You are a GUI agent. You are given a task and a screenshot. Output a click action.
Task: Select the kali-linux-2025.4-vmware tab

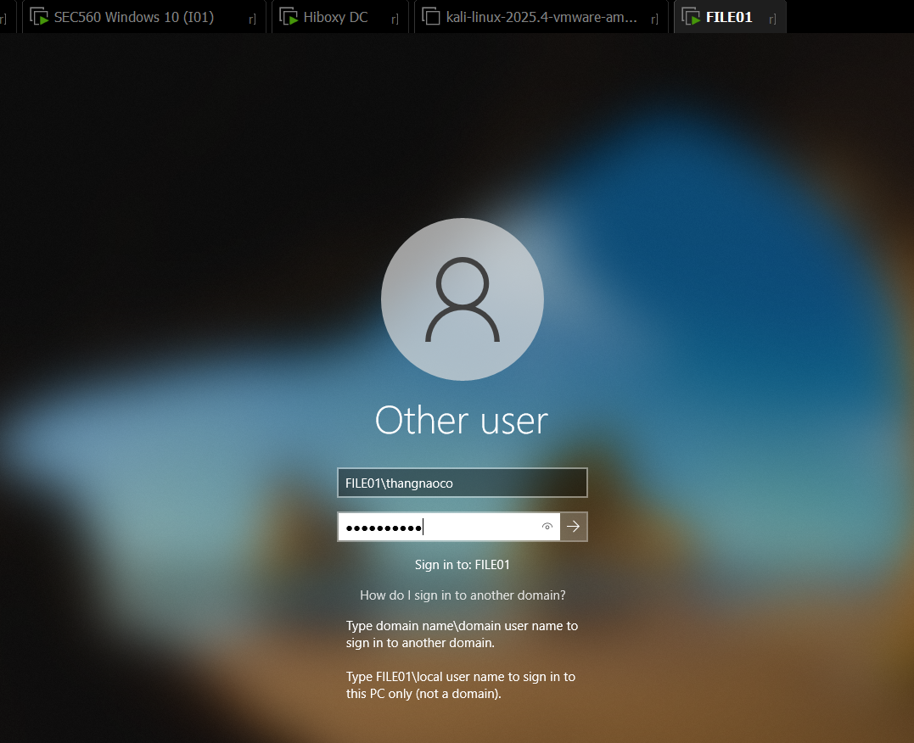[x=541, y=17]
